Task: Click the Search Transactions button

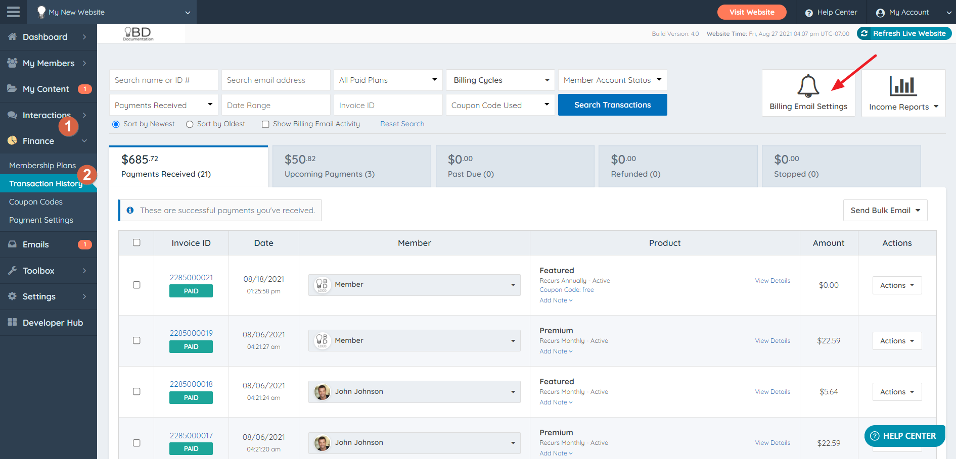Action: [612, 105]
